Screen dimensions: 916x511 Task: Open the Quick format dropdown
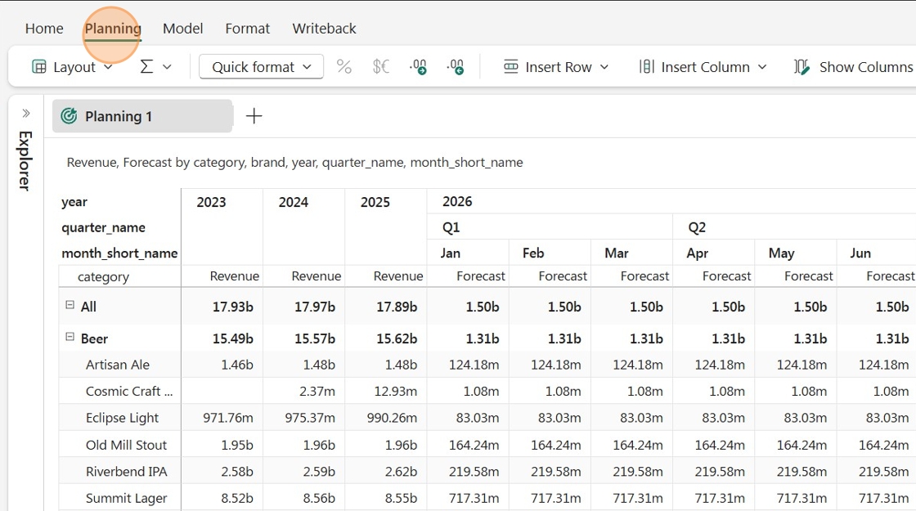point(261,67)
